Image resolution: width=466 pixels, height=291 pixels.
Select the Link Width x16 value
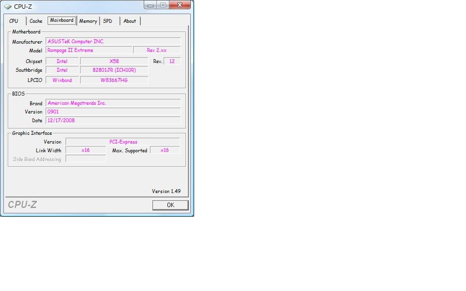tap(85, 150)
